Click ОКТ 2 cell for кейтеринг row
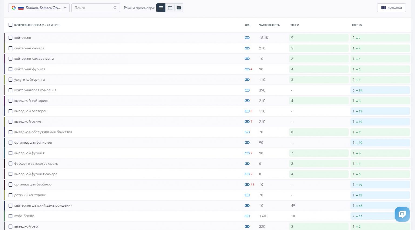 click(319, 38)
